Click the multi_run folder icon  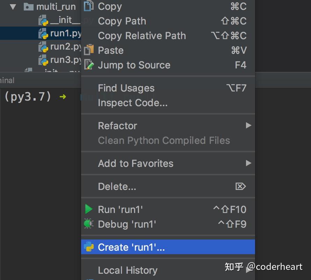click(29, 7)
